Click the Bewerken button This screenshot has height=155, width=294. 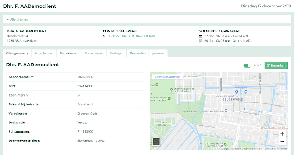(276, 65)
